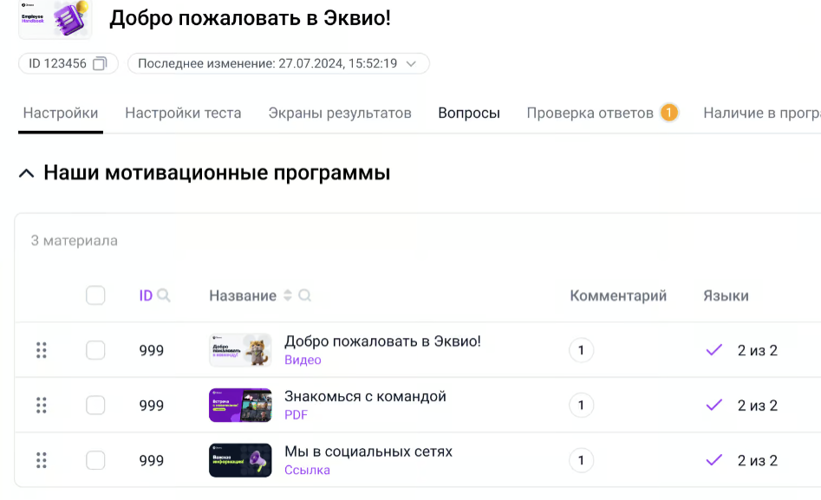Click the PDF thumbnail for Знакомься с командой

pos(239,405)
